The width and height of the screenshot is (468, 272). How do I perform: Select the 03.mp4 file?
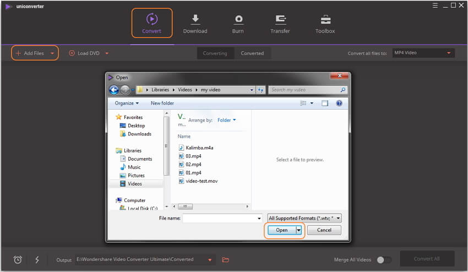click(x=190, y=156)
